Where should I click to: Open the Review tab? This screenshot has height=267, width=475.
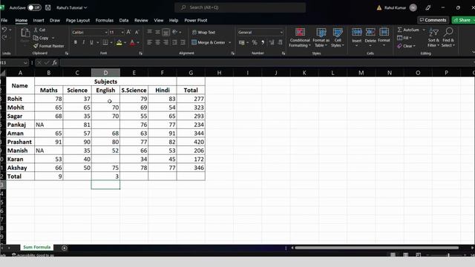[141, 20]
